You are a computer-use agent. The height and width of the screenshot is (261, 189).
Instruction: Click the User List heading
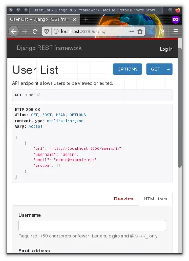click(35, 70)
